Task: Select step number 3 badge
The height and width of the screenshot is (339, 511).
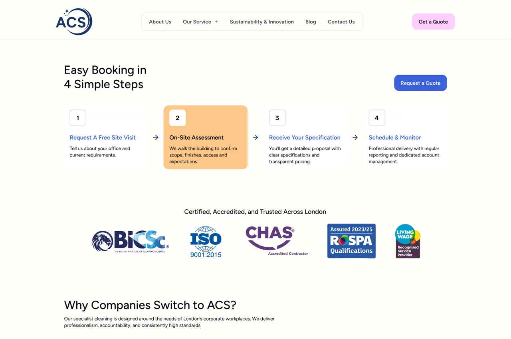Action: point(277,118)
